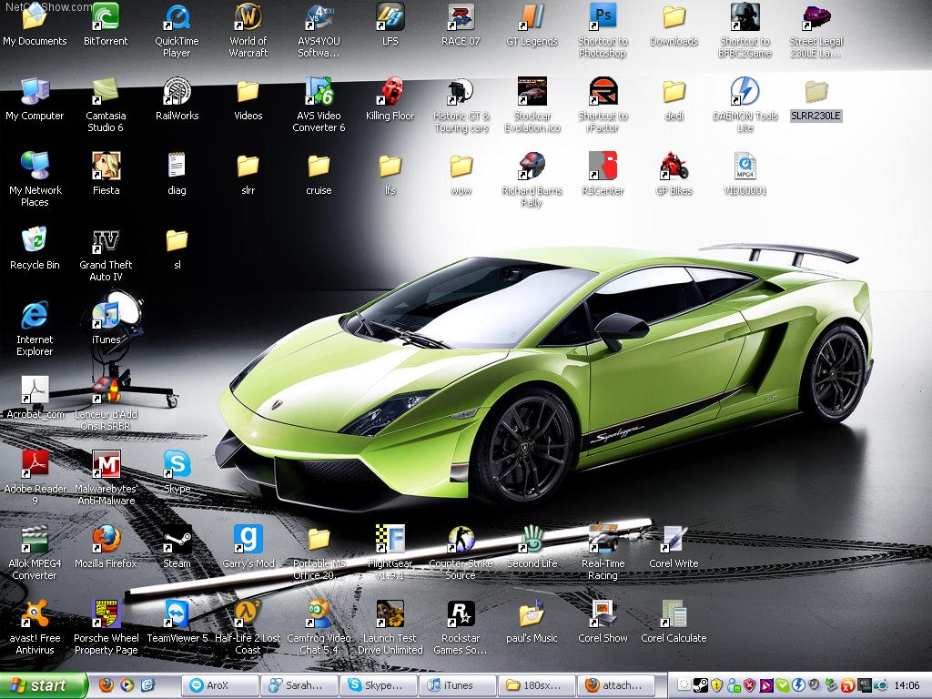The height and width of the screenshot is (699, 932).
Task: Select the Grand Theft Auto IV shortcut
Action: 106,240
